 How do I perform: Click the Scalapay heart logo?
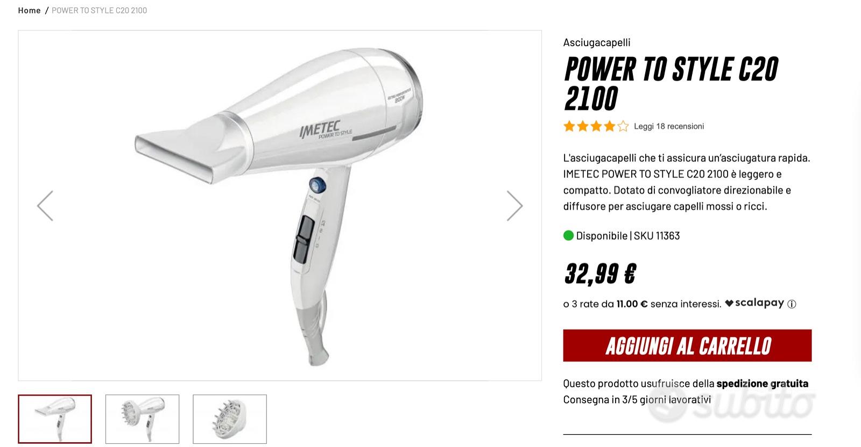(x=729, y=303)
